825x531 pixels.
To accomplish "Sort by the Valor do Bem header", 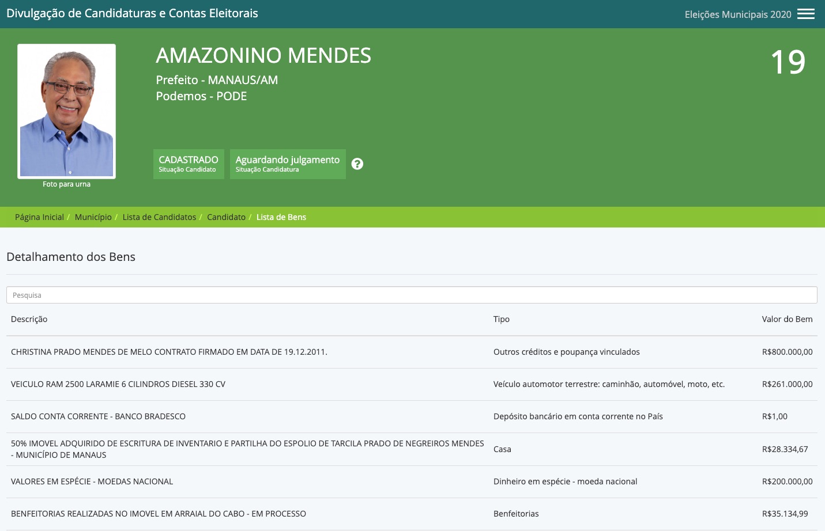I will pyautogui.click(x=787, y=319).
